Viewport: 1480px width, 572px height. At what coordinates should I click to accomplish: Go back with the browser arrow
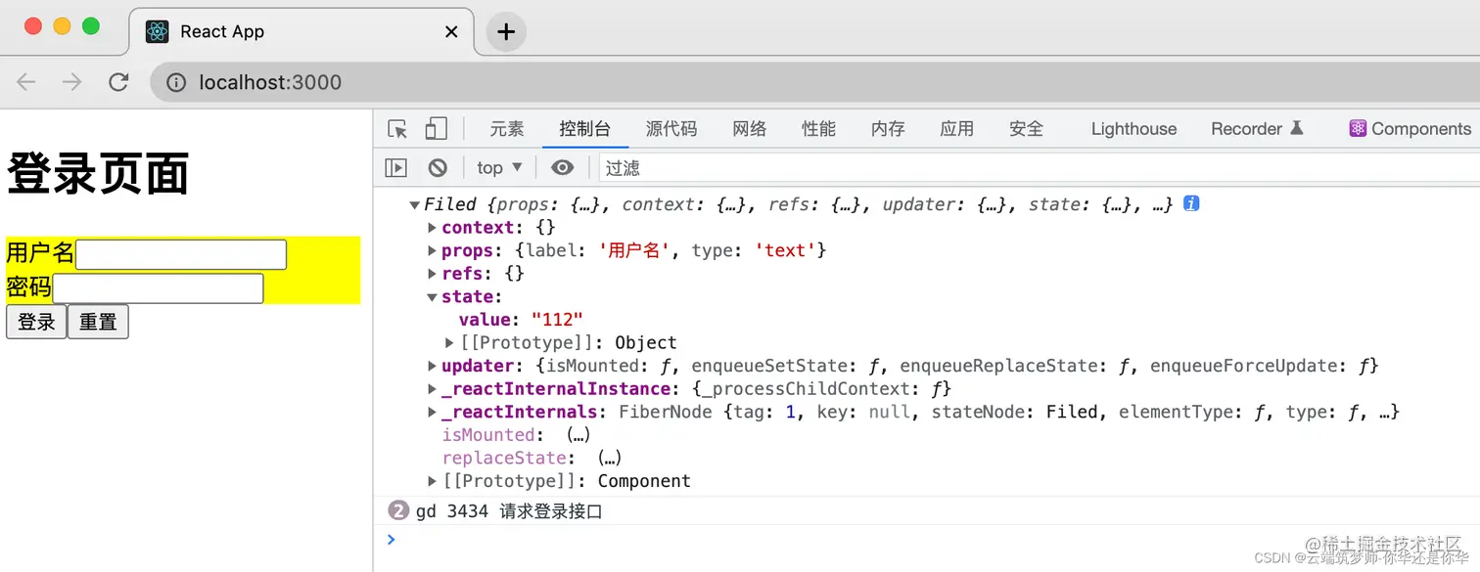coord(26,82)
